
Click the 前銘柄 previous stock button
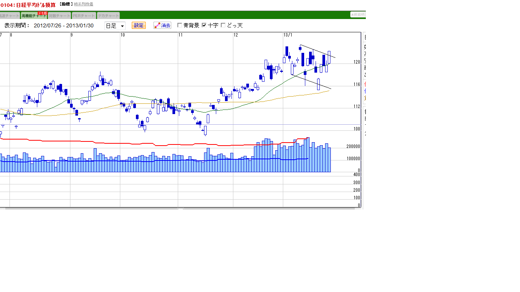click(x=357, y=14)
